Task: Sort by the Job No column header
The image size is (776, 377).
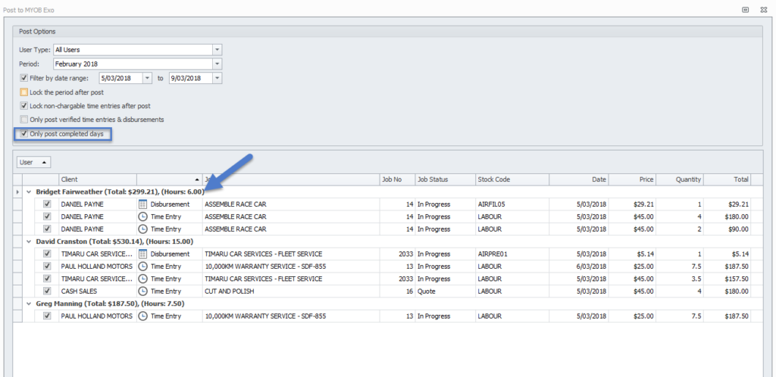Action: [397, 180]
